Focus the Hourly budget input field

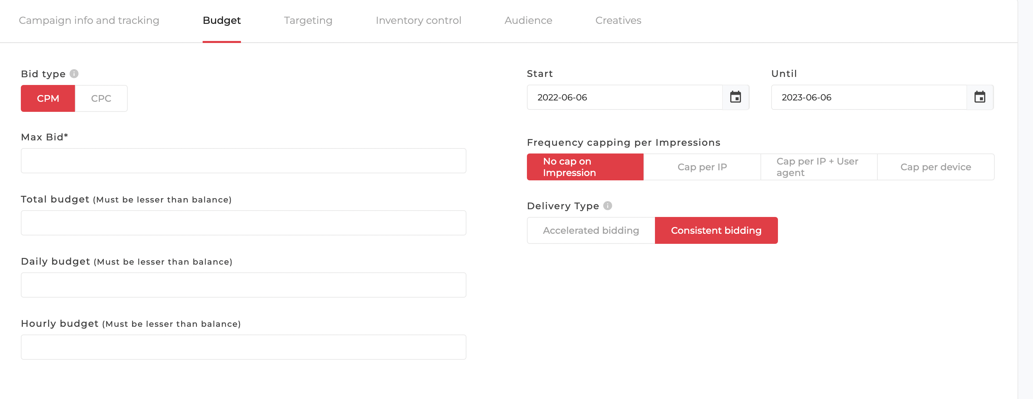click(x=243, y=347)
